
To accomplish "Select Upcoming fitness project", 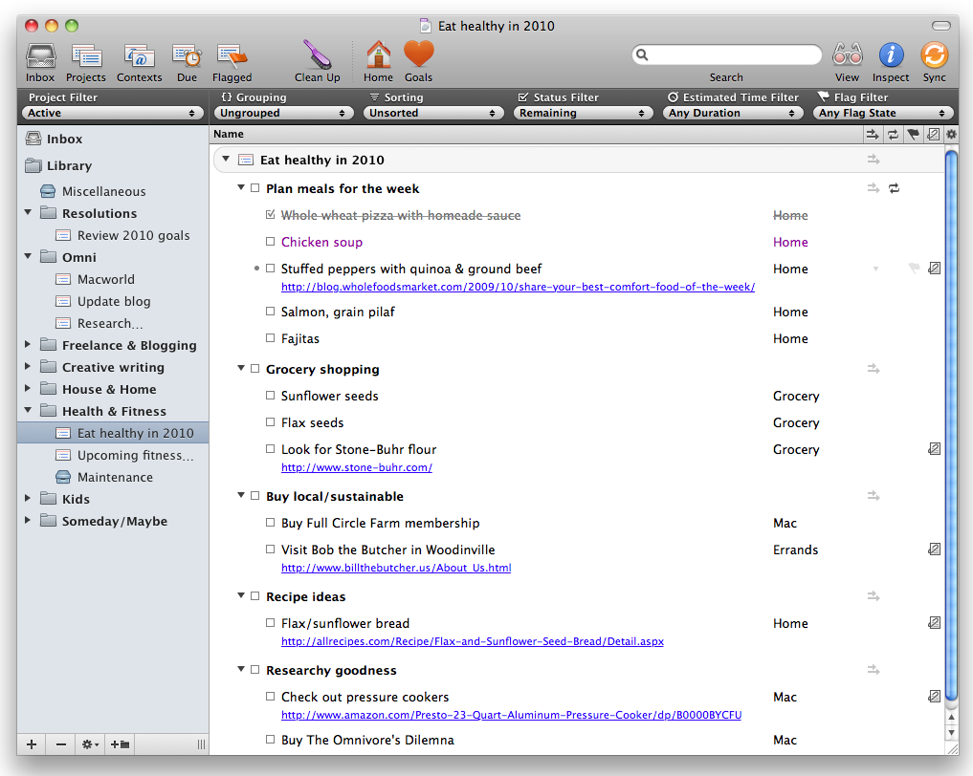I will pos(135,456).
